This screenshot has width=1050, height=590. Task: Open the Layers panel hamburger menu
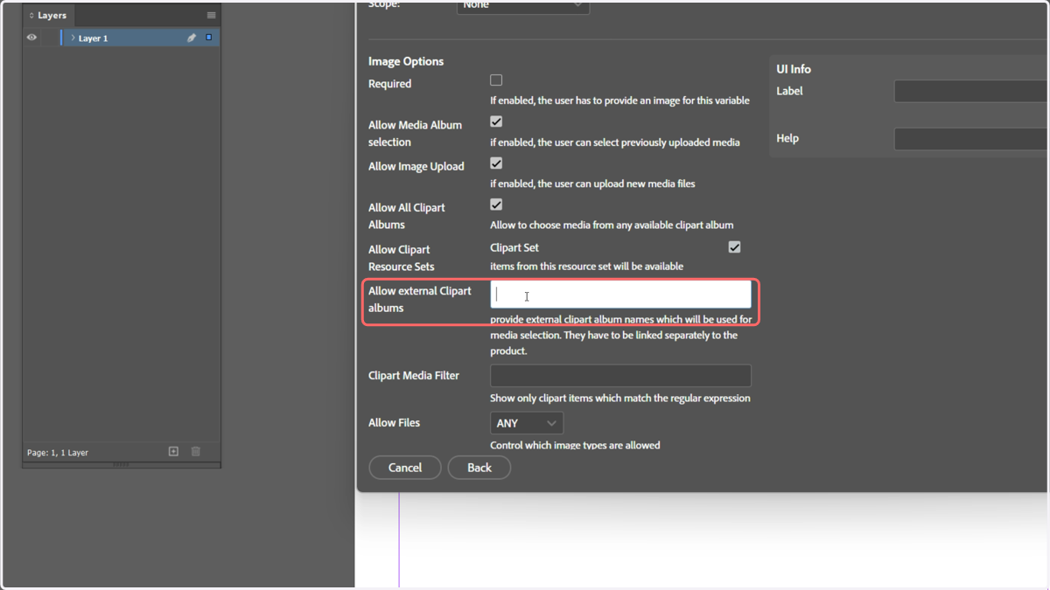[x=211, y=15]
